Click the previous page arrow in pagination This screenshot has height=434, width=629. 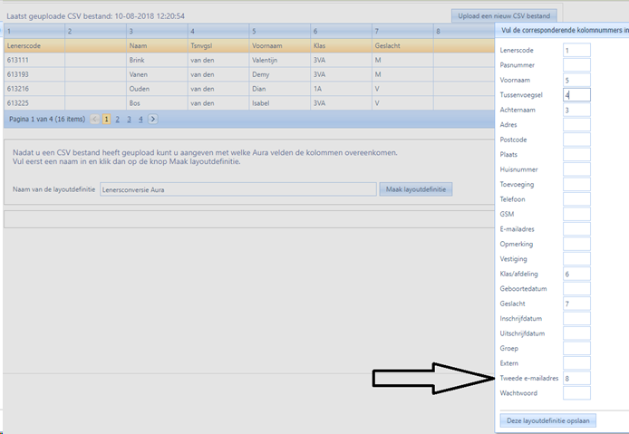pyautogui.click(x=95, y=119)
